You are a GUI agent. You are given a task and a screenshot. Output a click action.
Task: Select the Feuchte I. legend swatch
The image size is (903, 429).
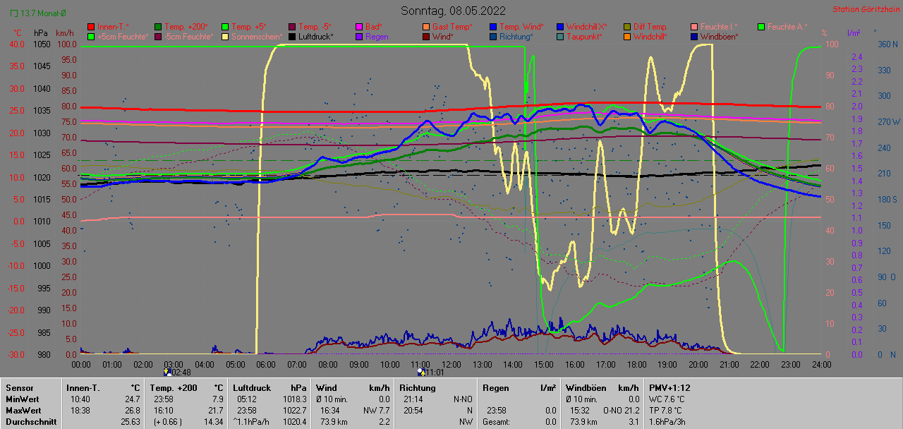[x=694, y=27]
